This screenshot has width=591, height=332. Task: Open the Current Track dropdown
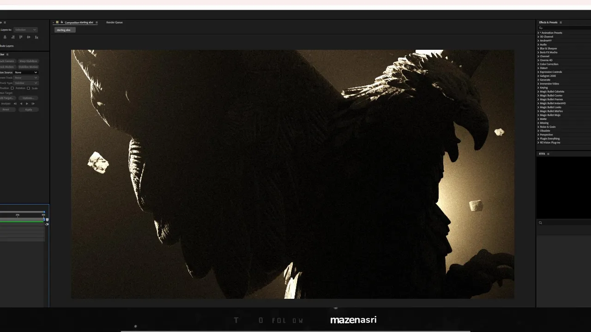click(26, 77)
